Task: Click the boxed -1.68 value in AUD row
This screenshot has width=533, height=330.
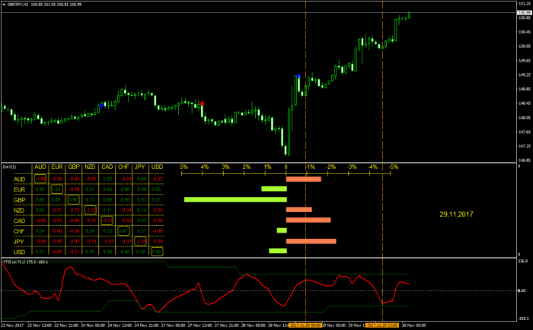Action: [x=40, y=179]
